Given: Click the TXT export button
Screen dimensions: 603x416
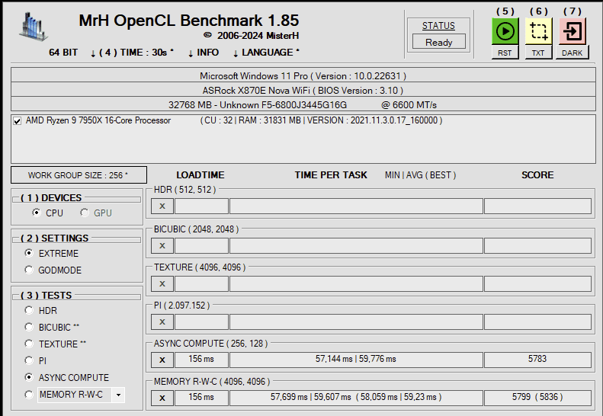Looking at the screenshot, I should coord(538,53).
